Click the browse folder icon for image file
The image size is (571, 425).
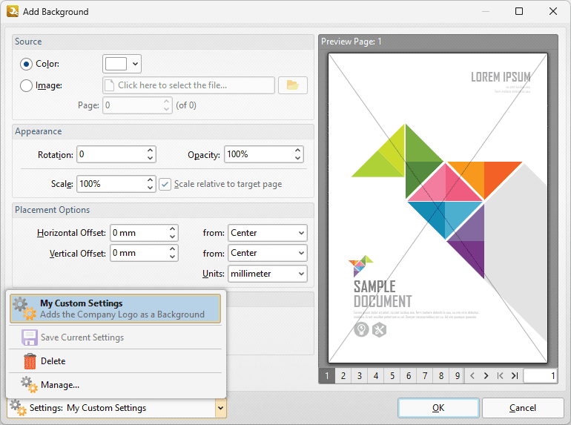click(293, 85)
